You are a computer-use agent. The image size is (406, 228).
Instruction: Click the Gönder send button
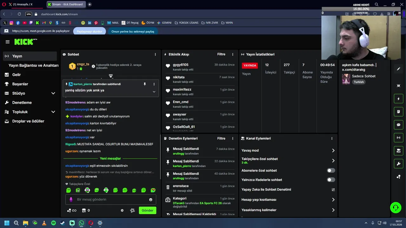click(x=147, y=210)
